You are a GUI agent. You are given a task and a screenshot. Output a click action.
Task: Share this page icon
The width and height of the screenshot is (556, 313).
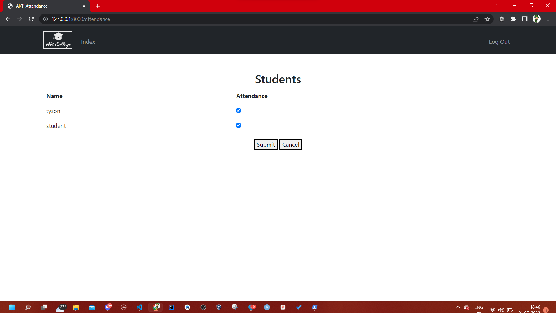(x=475, y=19)
